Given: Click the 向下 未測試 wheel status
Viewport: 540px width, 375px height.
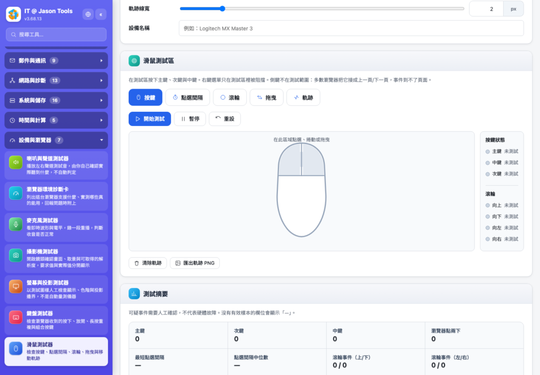Looking at the screenshot, I should pyautogui.click(x=502, y=217).
